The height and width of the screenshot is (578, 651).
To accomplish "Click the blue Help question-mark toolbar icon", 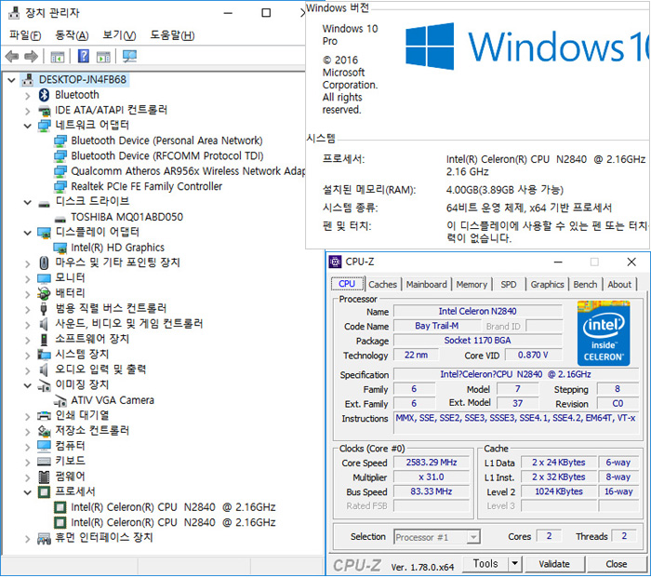I will (x=84, y=56).
